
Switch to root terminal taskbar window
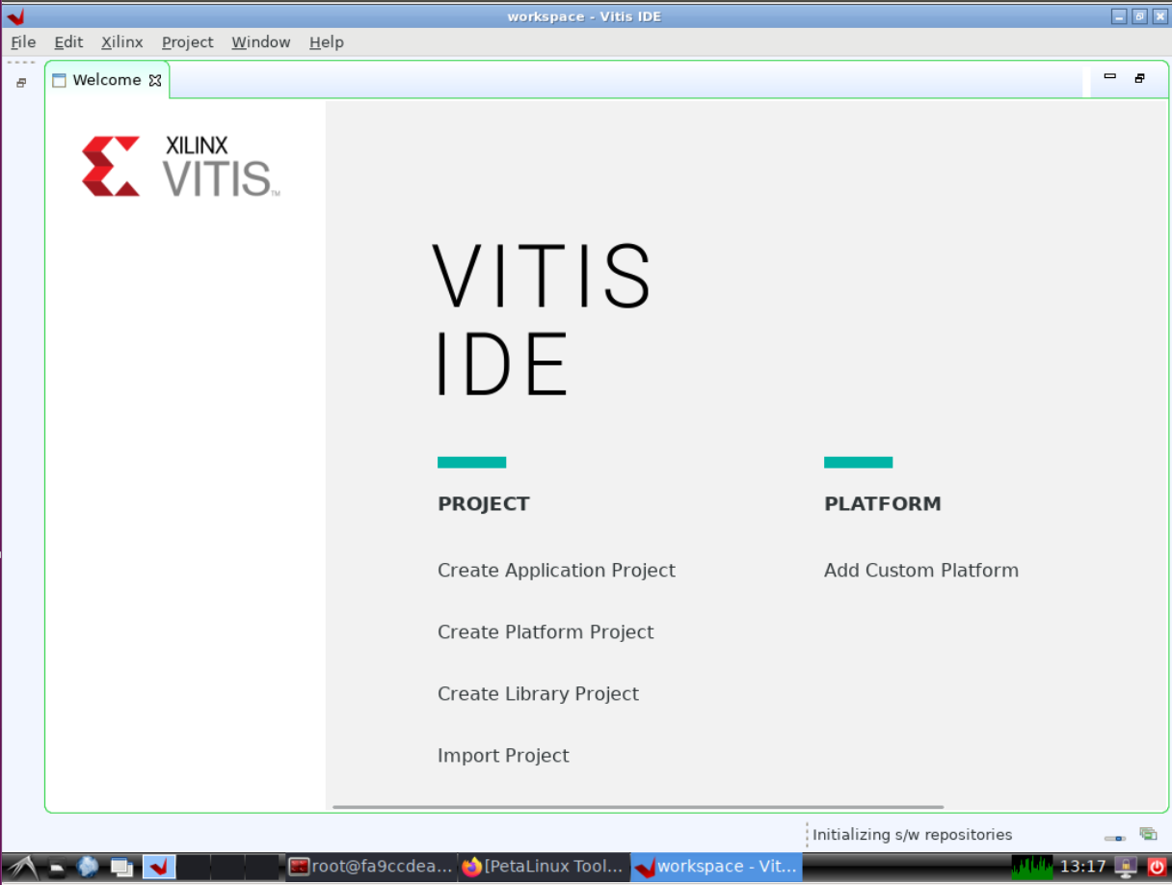(x=370, y=867)
